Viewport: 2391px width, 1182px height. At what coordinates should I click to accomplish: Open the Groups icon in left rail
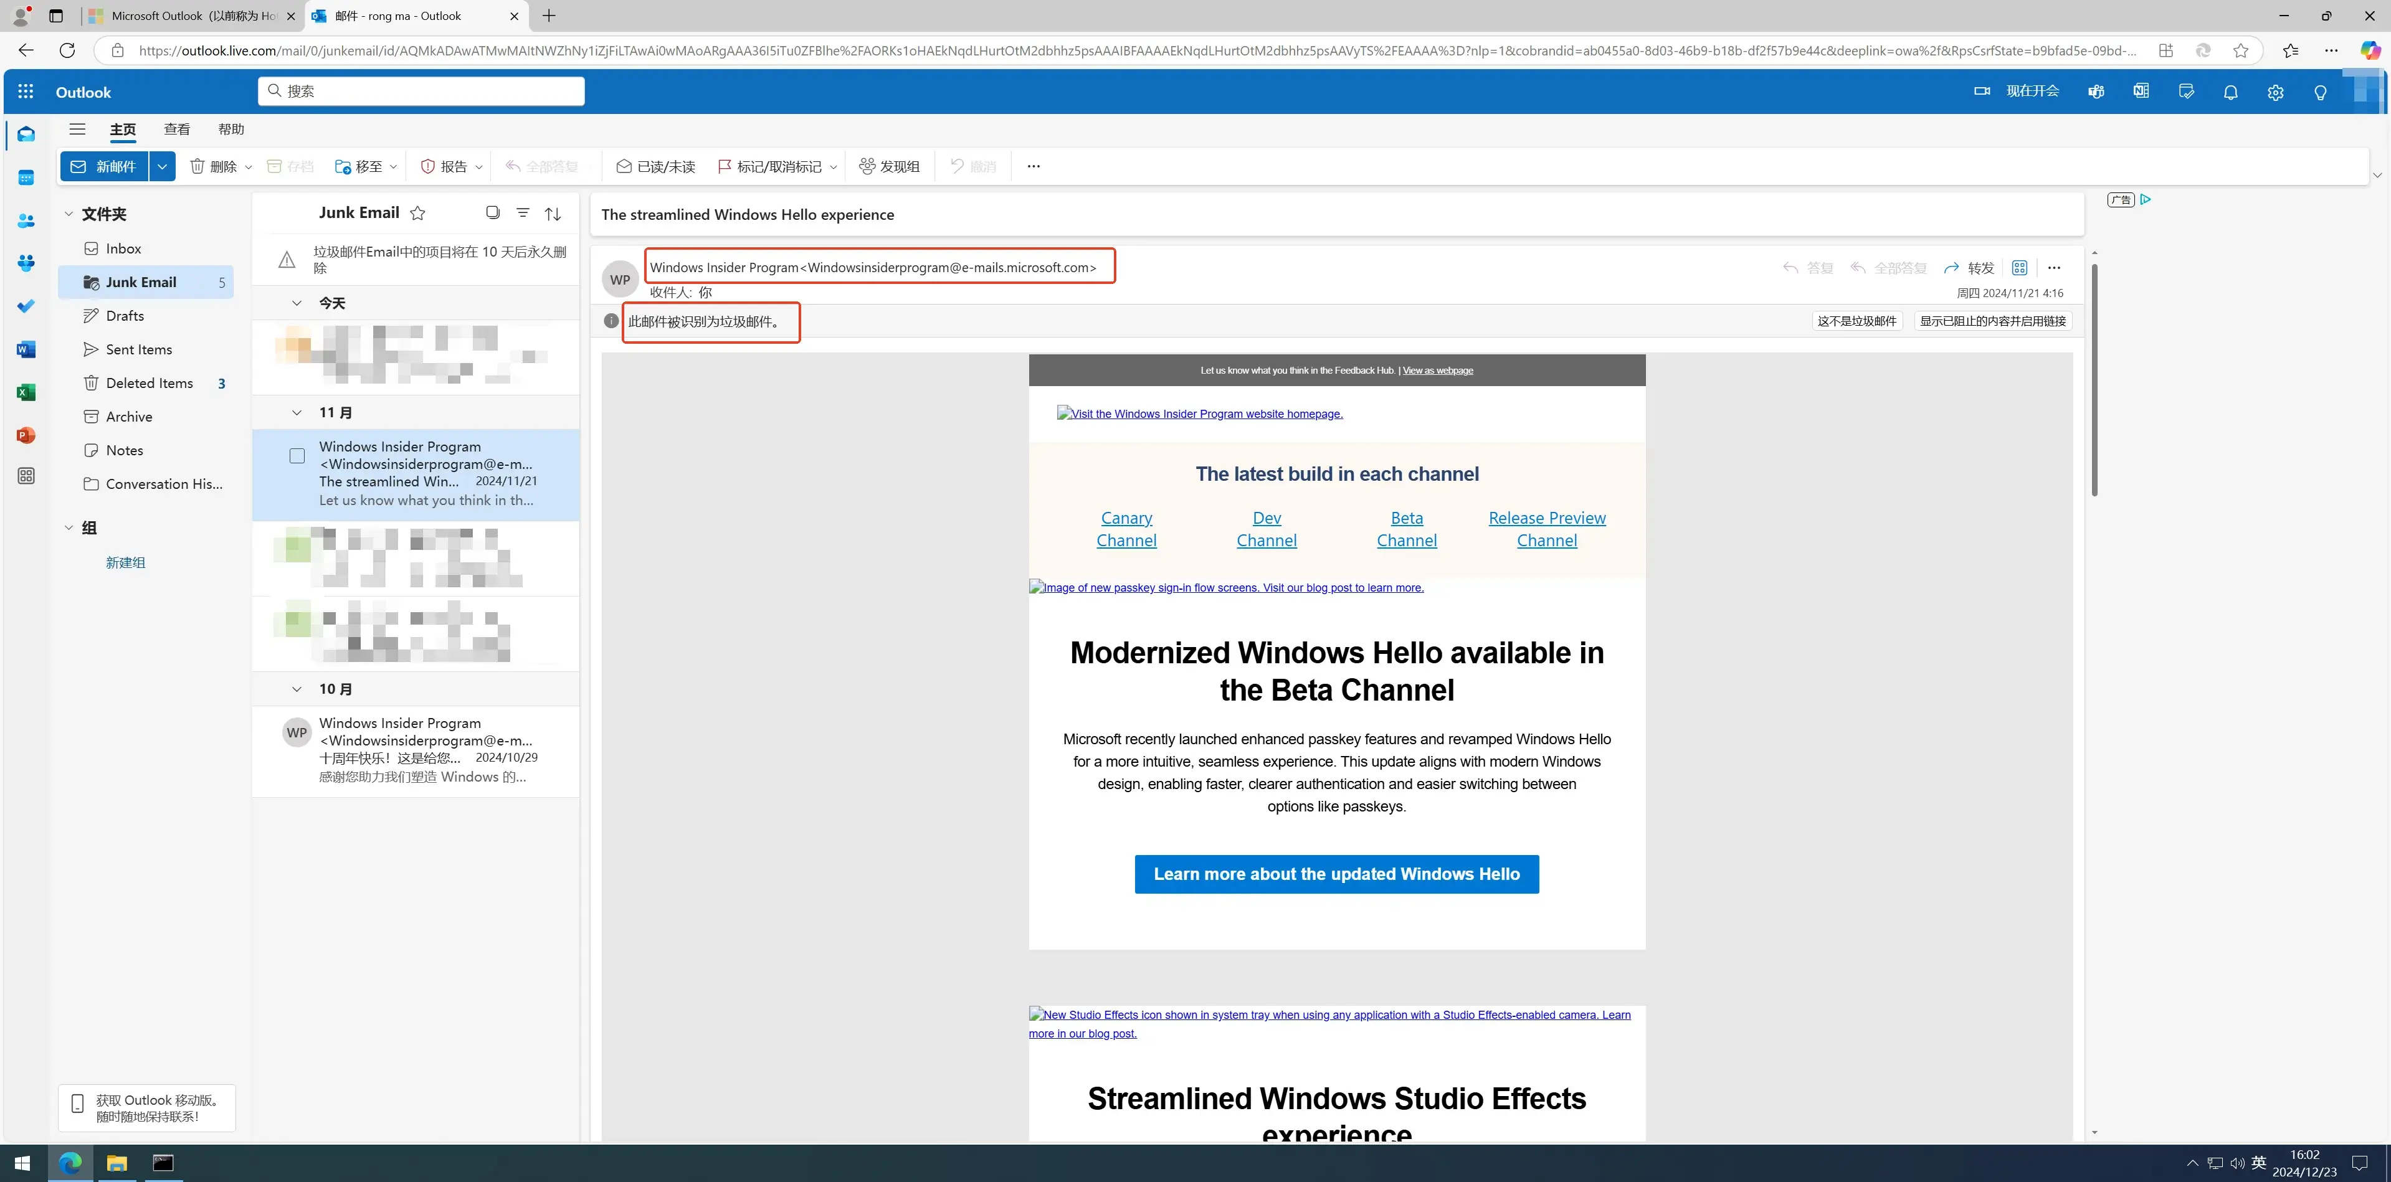(x=26, y=263)
